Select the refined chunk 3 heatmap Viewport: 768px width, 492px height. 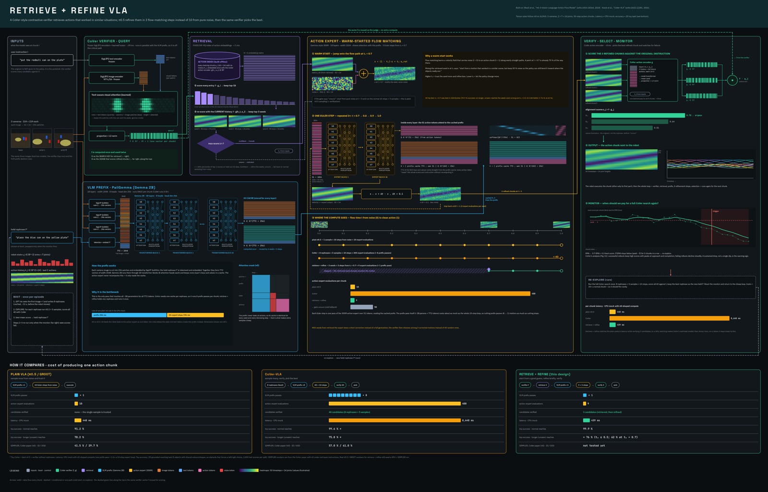coord(603,96)
